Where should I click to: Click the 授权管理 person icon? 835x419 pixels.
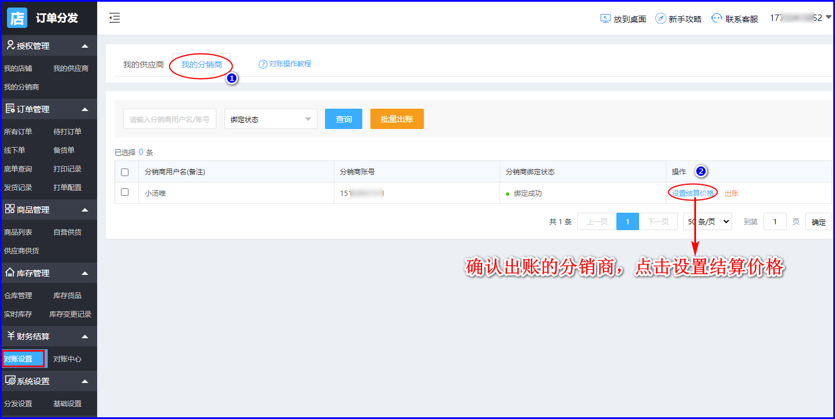(x=10, y=45)
